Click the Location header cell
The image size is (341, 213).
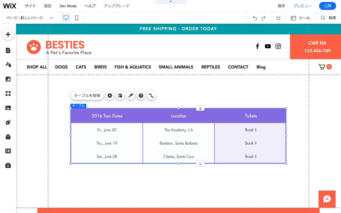coord(179,116)
